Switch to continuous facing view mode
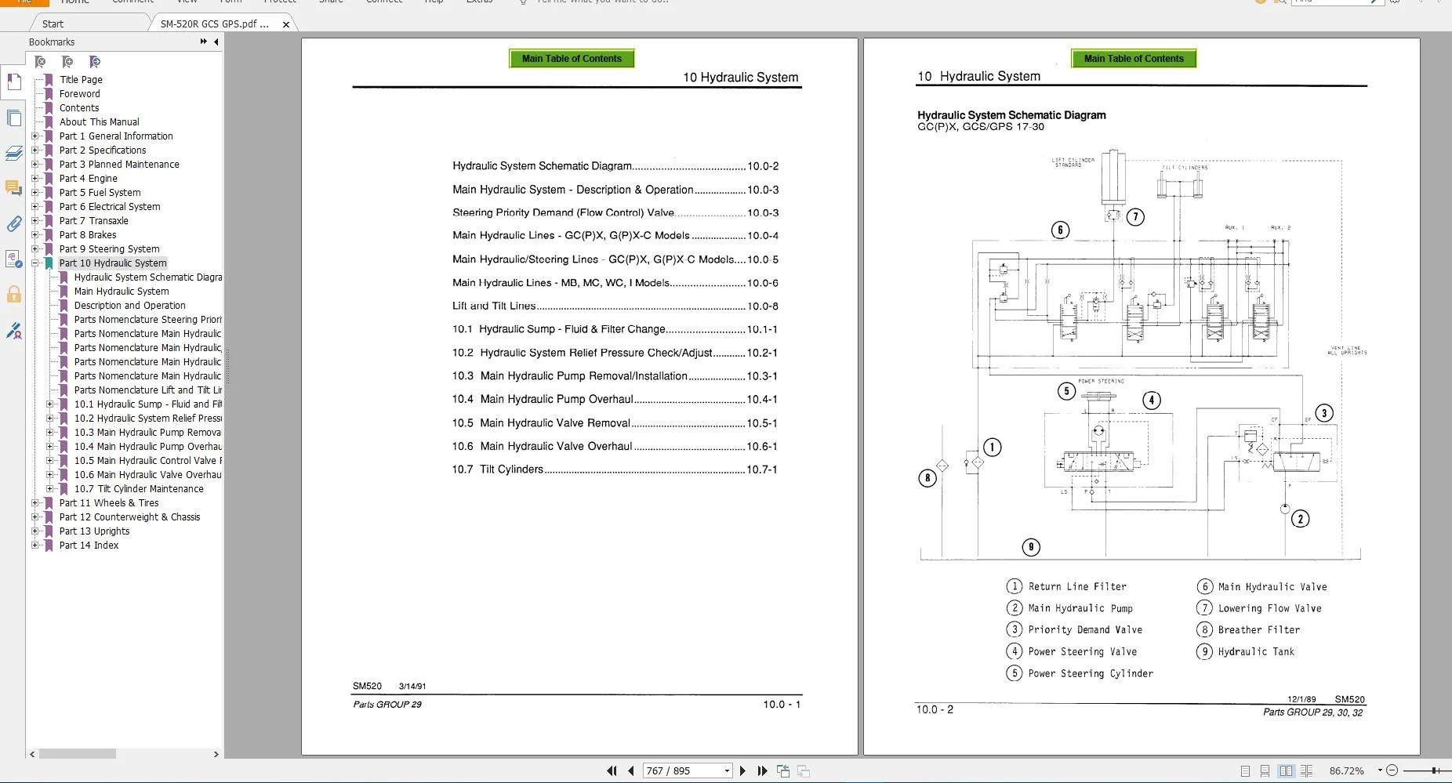The width and height of the screenshot is (1452, 783). (x=1306, y=771)
